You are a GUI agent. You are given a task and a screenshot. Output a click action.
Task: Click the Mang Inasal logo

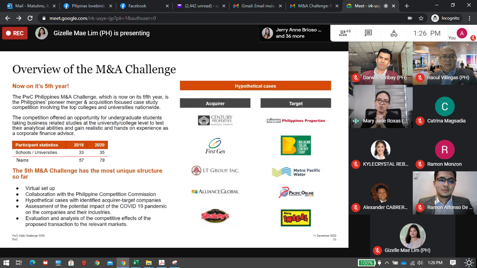click(x=296, y=218)
